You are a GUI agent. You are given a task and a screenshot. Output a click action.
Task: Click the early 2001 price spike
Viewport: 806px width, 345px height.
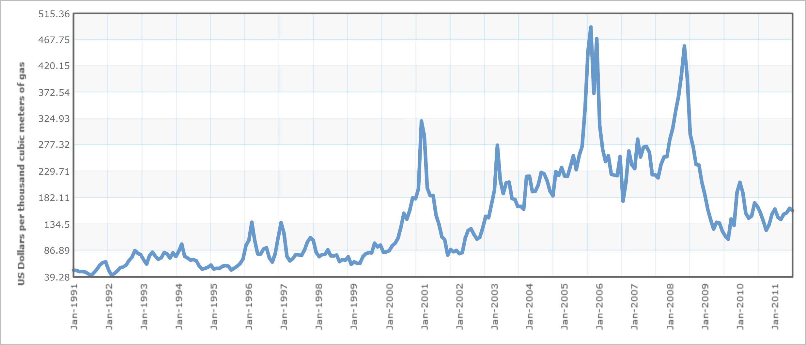tap(421, 121)
